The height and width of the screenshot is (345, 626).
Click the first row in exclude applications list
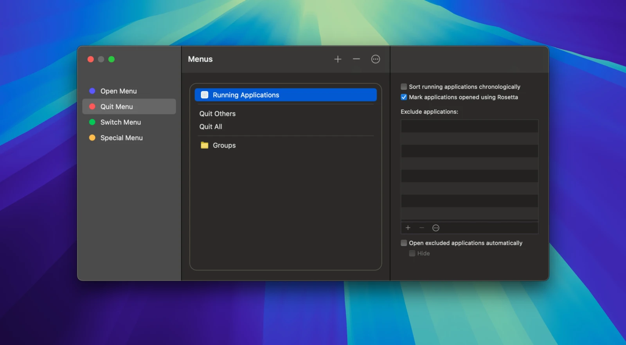(x=469, y=126)
